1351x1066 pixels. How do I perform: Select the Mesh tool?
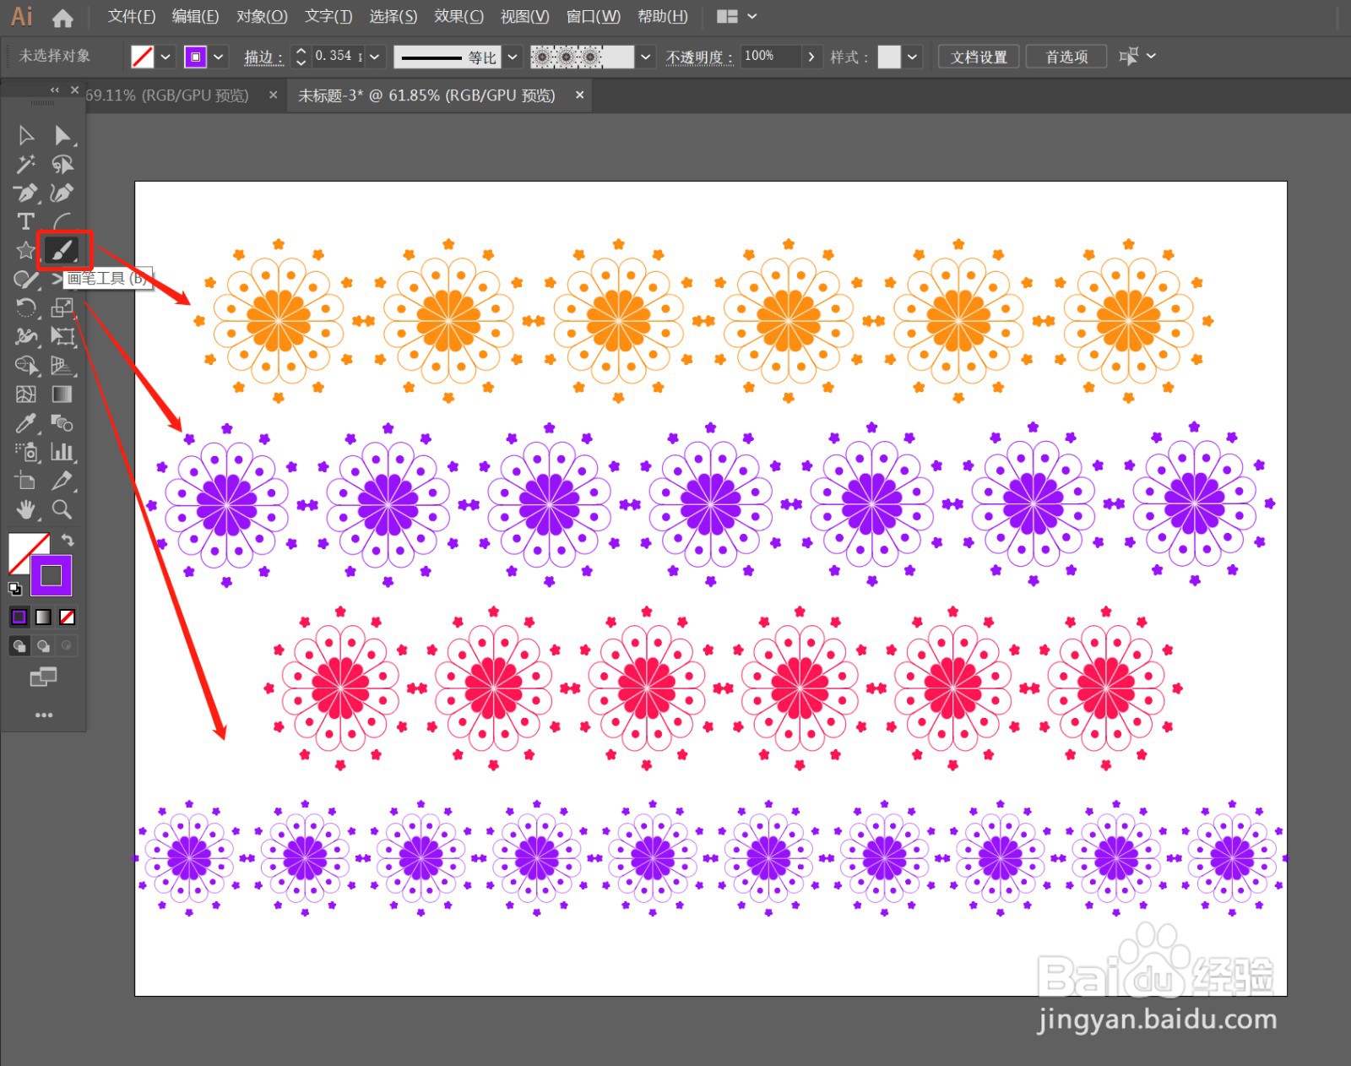click(25, 394)
